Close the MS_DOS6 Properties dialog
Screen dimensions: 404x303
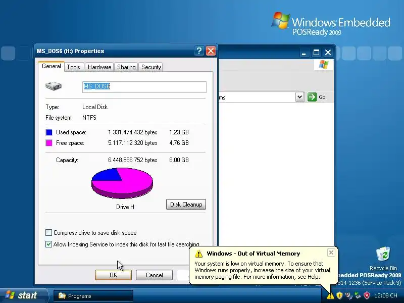pos(211,51)
